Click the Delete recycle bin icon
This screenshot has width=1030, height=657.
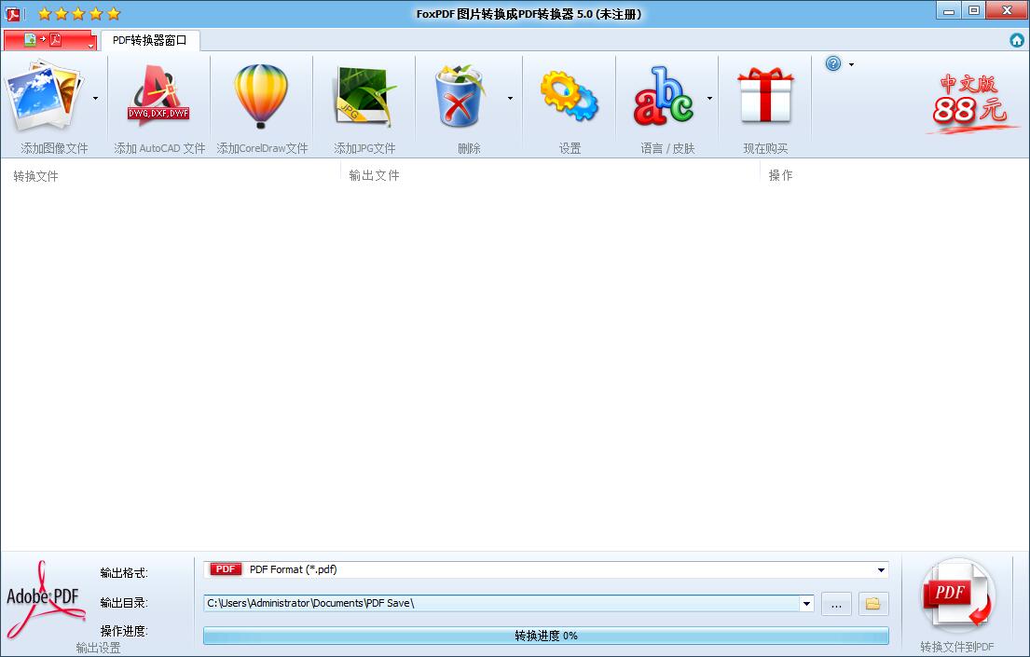(x=460, y=95)
